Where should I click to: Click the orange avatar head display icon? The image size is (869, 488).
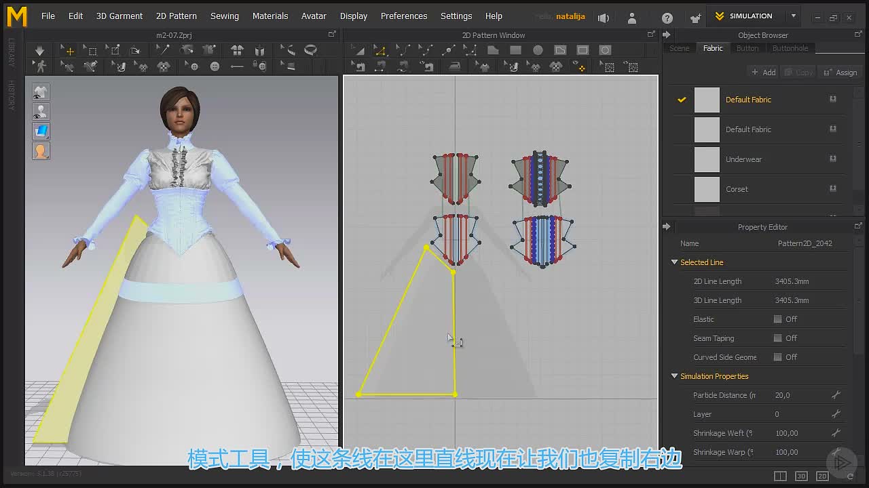point(41,151)
